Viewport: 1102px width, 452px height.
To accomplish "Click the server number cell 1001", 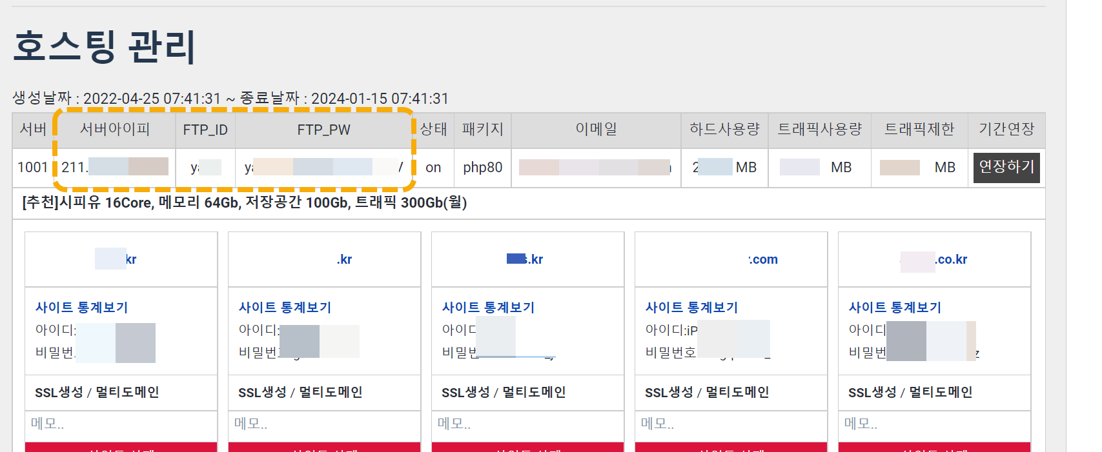I will (32, 168).
